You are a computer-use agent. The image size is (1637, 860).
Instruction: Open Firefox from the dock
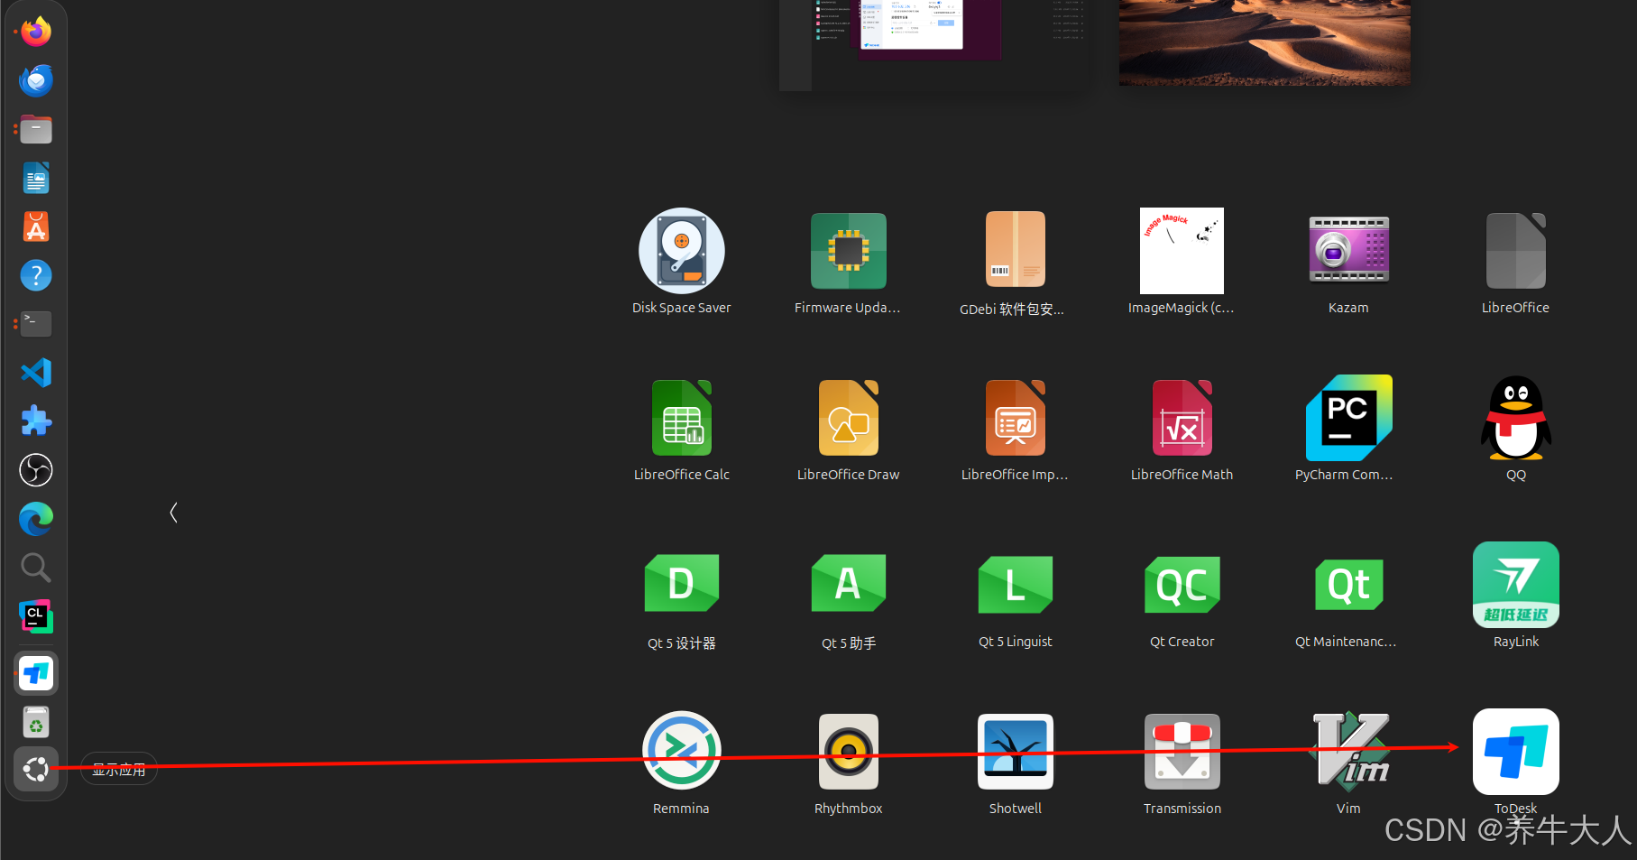(x=36, y=32)
